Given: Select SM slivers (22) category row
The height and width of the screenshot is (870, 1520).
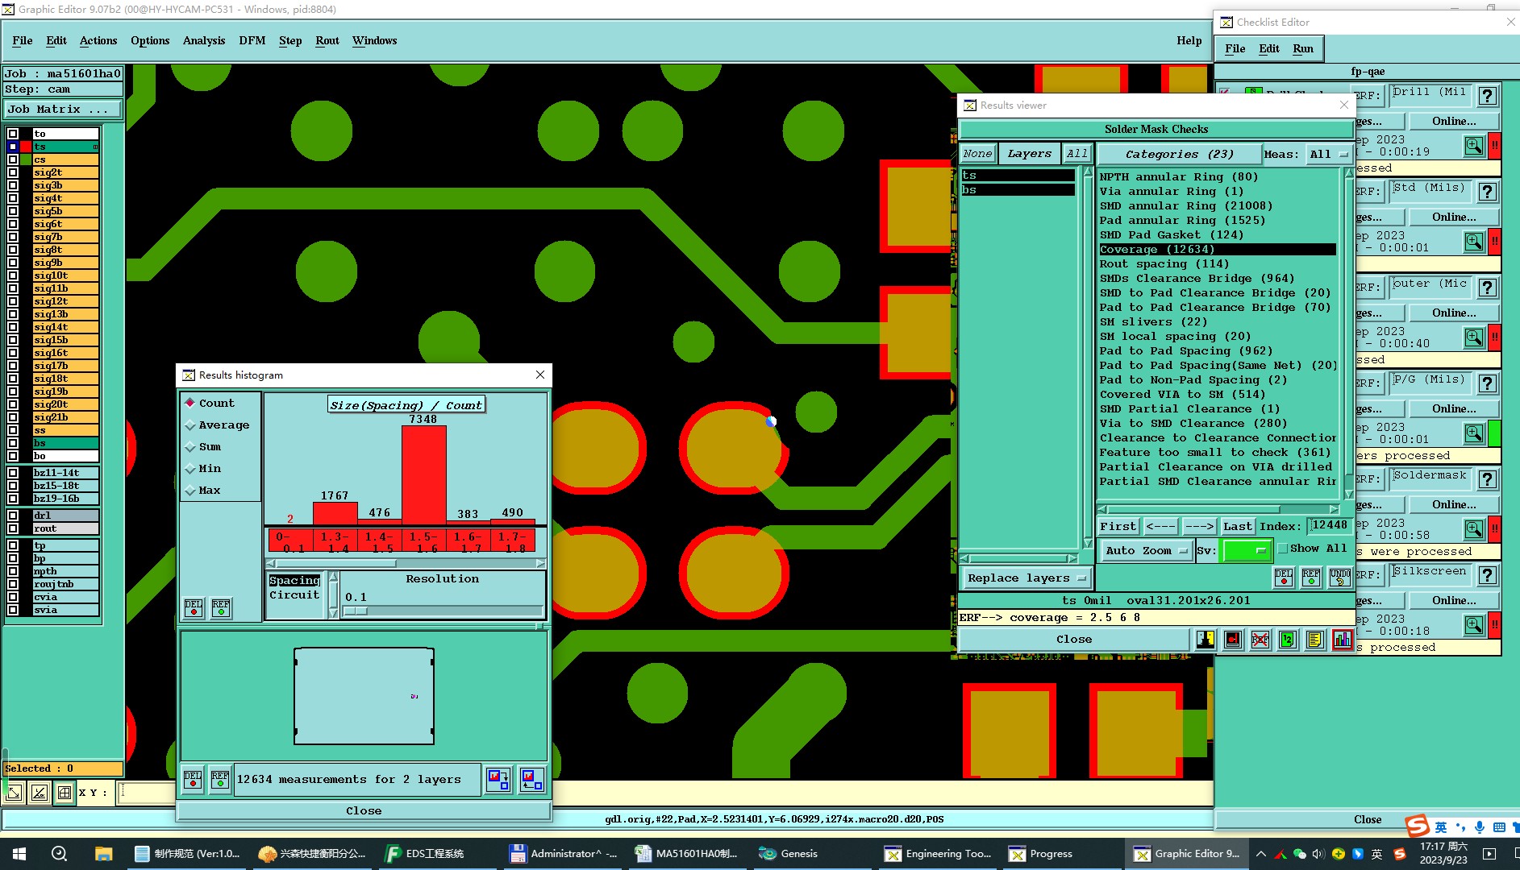Looking at the screenshot, I should tap(1217, 322).
